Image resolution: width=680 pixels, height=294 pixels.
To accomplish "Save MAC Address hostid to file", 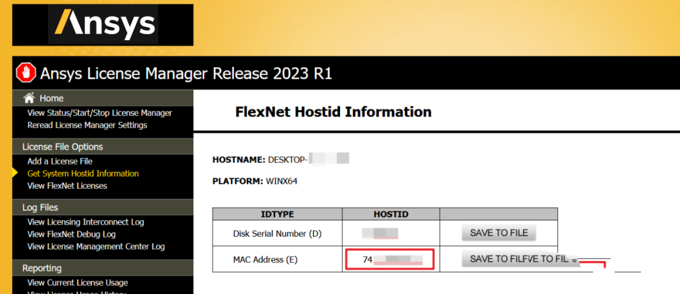I will tap(521, 259).
